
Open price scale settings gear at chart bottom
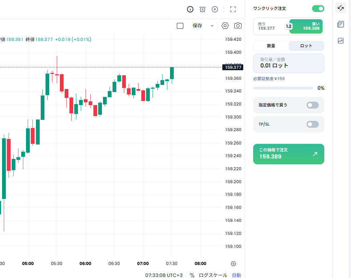(x=233, y=264)
